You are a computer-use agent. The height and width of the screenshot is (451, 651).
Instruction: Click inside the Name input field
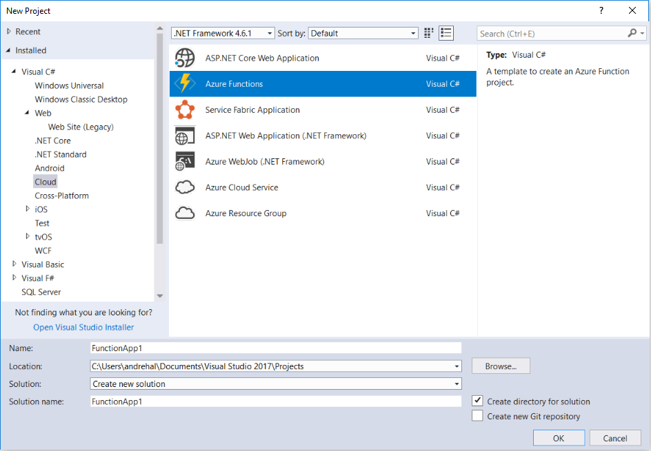(276, 348)
